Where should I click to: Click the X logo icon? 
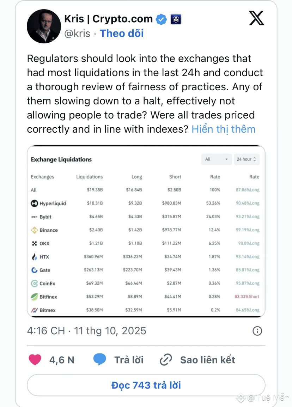coord(256,18)
